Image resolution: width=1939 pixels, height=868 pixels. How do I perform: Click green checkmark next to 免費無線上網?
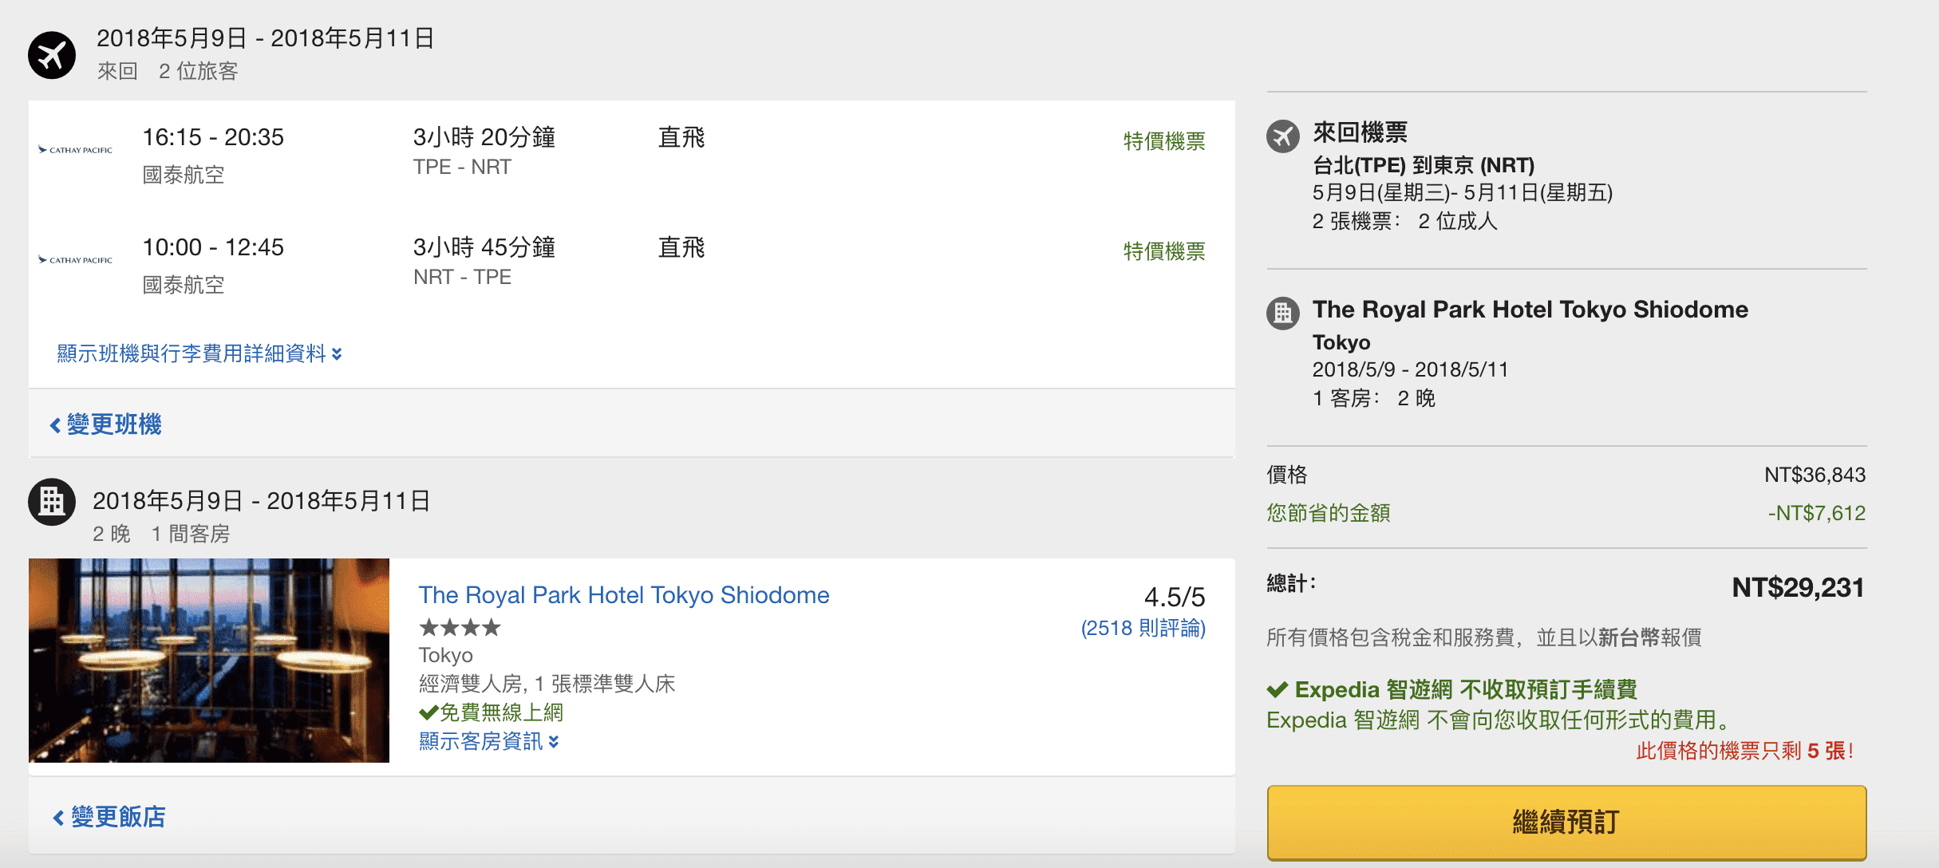click(428, 712)
